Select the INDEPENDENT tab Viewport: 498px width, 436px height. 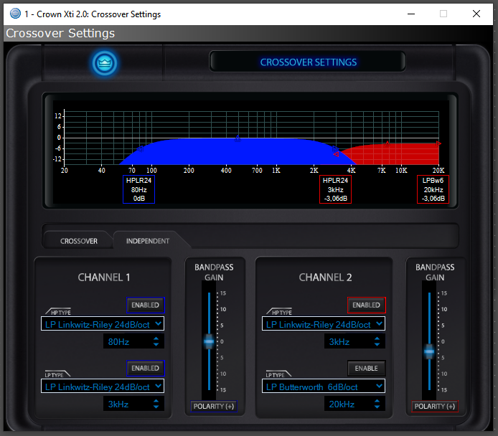point(148,241)
